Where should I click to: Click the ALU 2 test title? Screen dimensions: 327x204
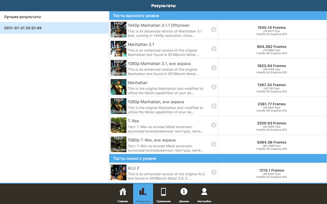click(133, 168)
